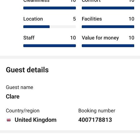Click the United Kingdom country text

(35, 120)
